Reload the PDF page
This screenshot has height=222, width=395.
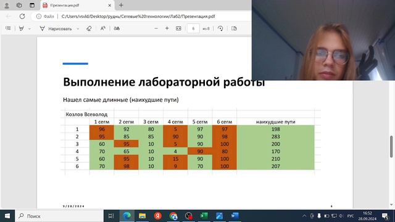pyautogui.click(x=22, y=17)
